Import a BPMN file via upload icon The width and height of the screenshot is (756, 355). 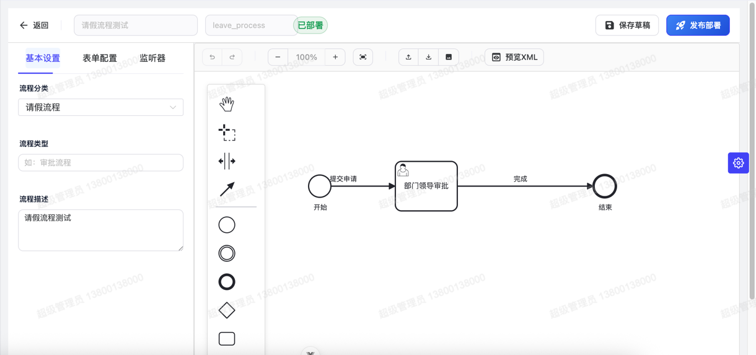pos(408,57)
